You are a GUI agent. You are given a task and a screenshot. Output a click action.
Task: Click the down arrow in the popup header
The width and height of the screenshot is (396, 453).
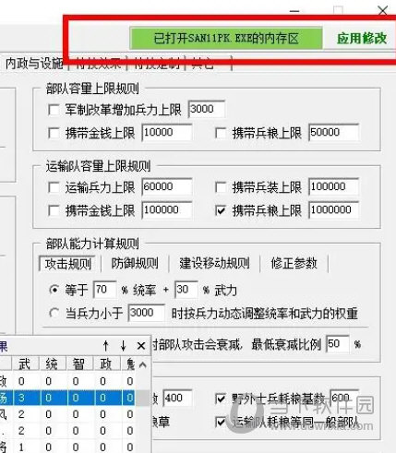pyautogui.click(x=124, y=346)
